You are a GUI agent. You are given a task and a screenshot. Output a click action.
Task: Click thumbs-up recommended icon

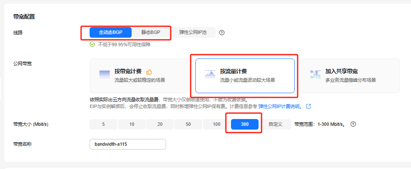(x=149, y=72)
